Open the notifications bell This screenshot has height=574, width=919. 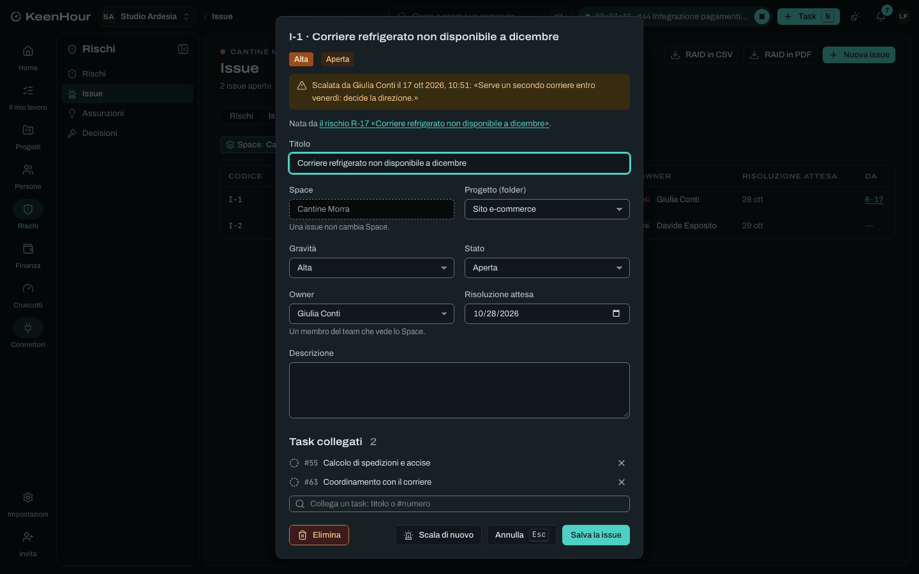[881, 17]
